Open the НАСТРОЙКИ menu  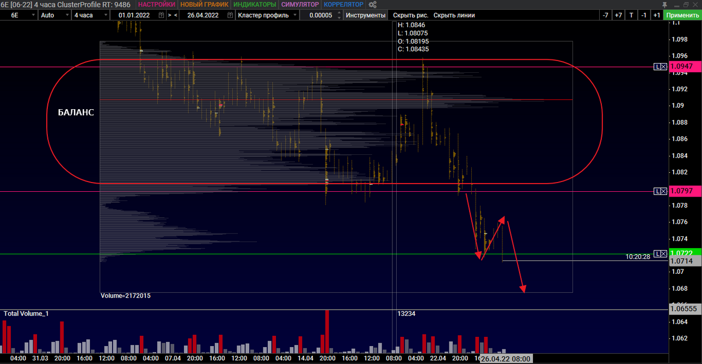click(x=156, y=4)
